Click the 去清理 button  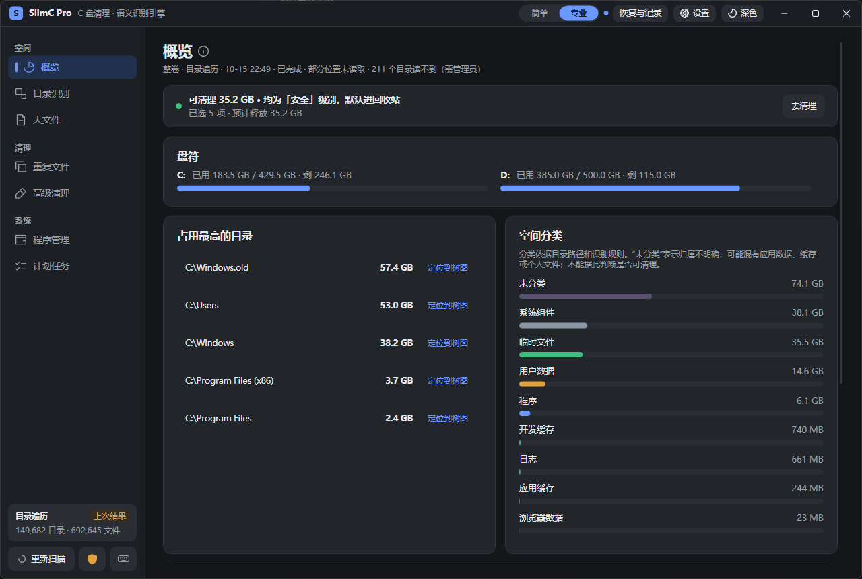pyautogui.click(x=803, y=106)
